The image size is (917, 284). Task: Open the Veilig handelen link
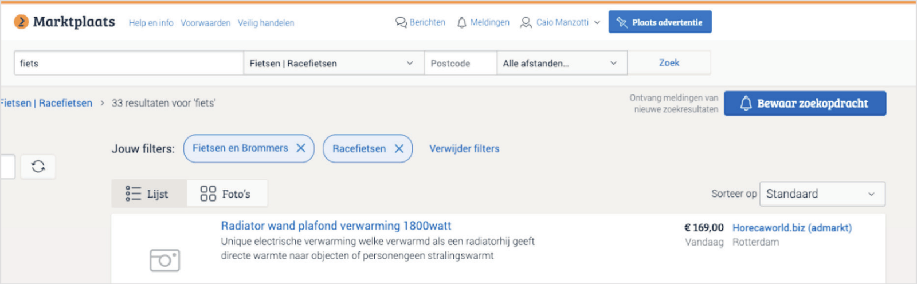click(266, 23)
